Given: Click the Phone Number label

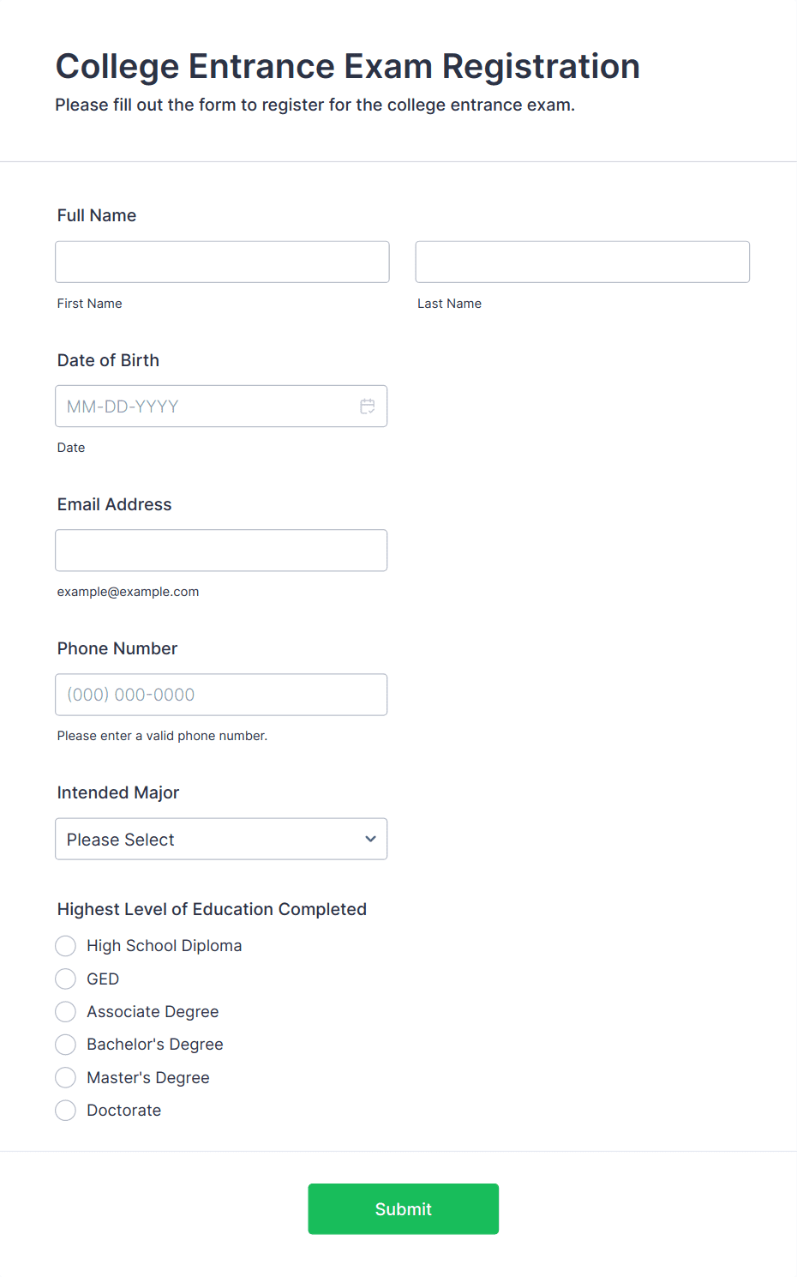Looking at the screenshot, I should tap(117, 648).
